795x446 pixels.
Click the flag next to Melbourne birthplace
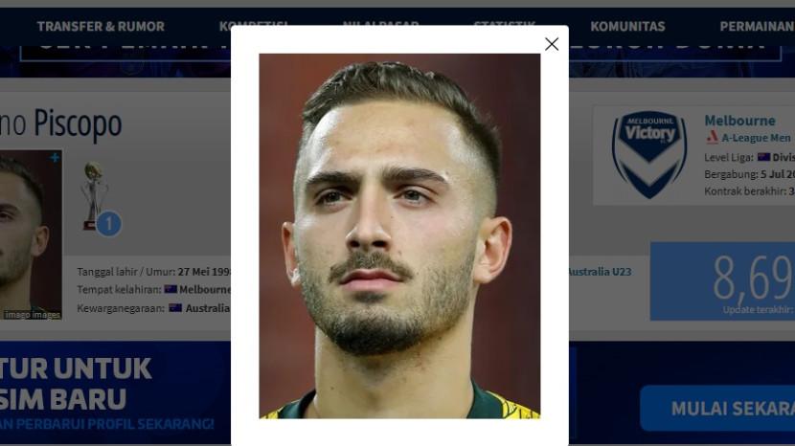pyautogui.click(x=170, y=289)
